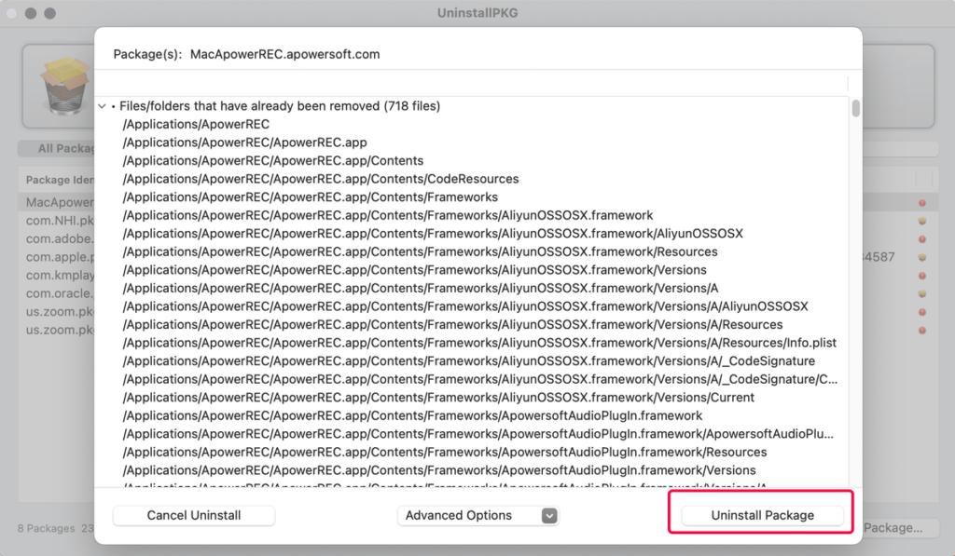Click the file list scrollbar thumb
The image size is (955, 556).
(856, 108)
